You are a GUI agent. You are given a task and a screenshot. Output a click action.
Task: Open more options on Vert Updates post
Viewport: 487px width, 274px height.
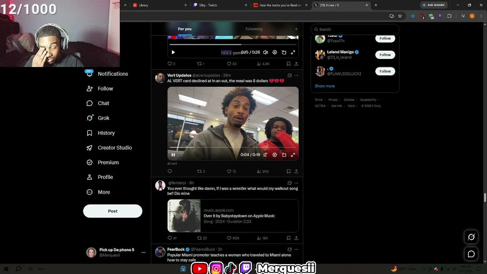coord(296,75)
